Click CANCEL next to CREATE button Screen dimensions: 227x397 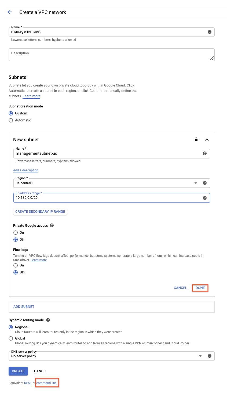41,371
